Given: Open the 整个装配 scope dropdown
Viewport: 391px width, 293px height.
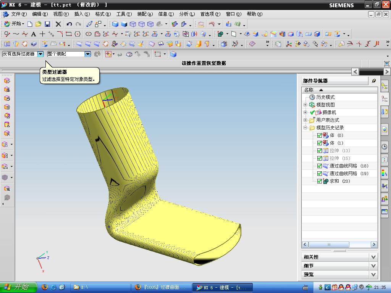Looking at the screenshot, I should click(88, 54).
